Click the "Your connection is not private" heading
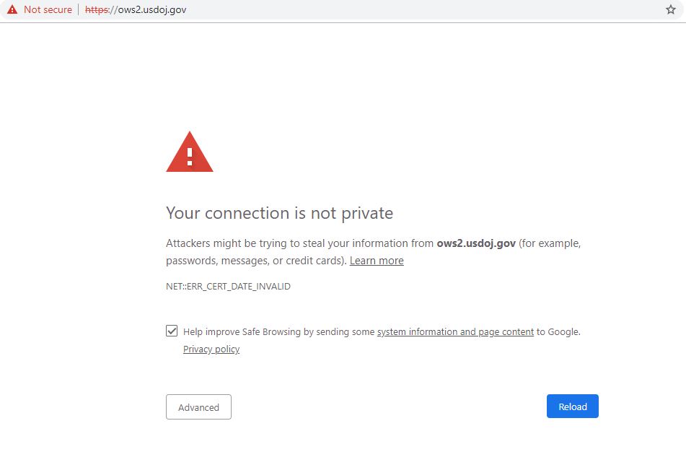This screenshot has width=686, height=465. tap(279, 213)
